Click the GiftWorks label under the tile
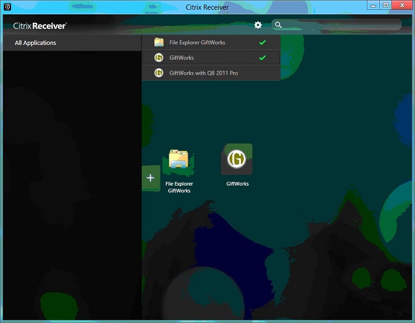 point(237,184)
